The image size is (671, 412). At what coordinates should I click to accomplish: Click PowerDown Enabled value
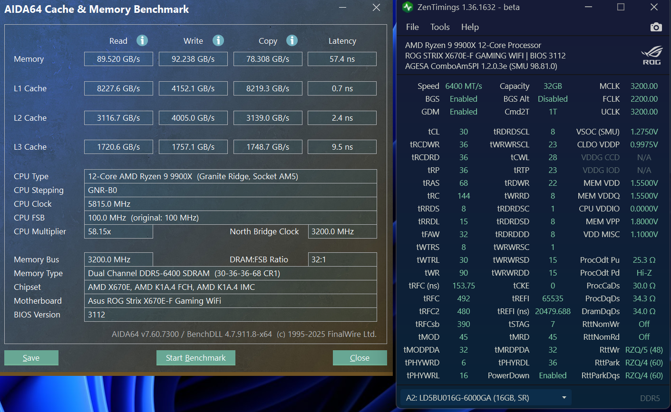pyautogui.click(x=553, y=375)
